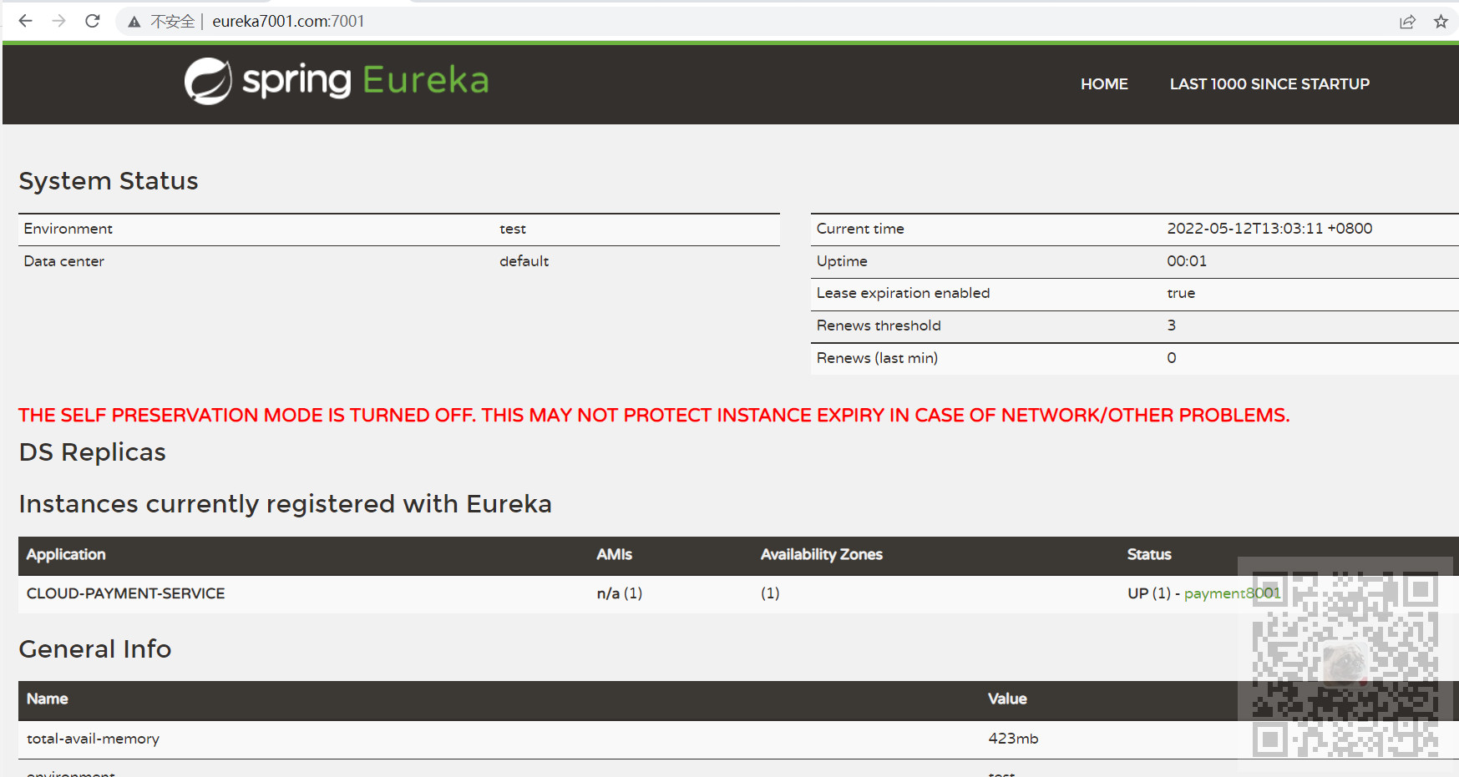Click the 'true' lease expiration value

pos(1181,293)
